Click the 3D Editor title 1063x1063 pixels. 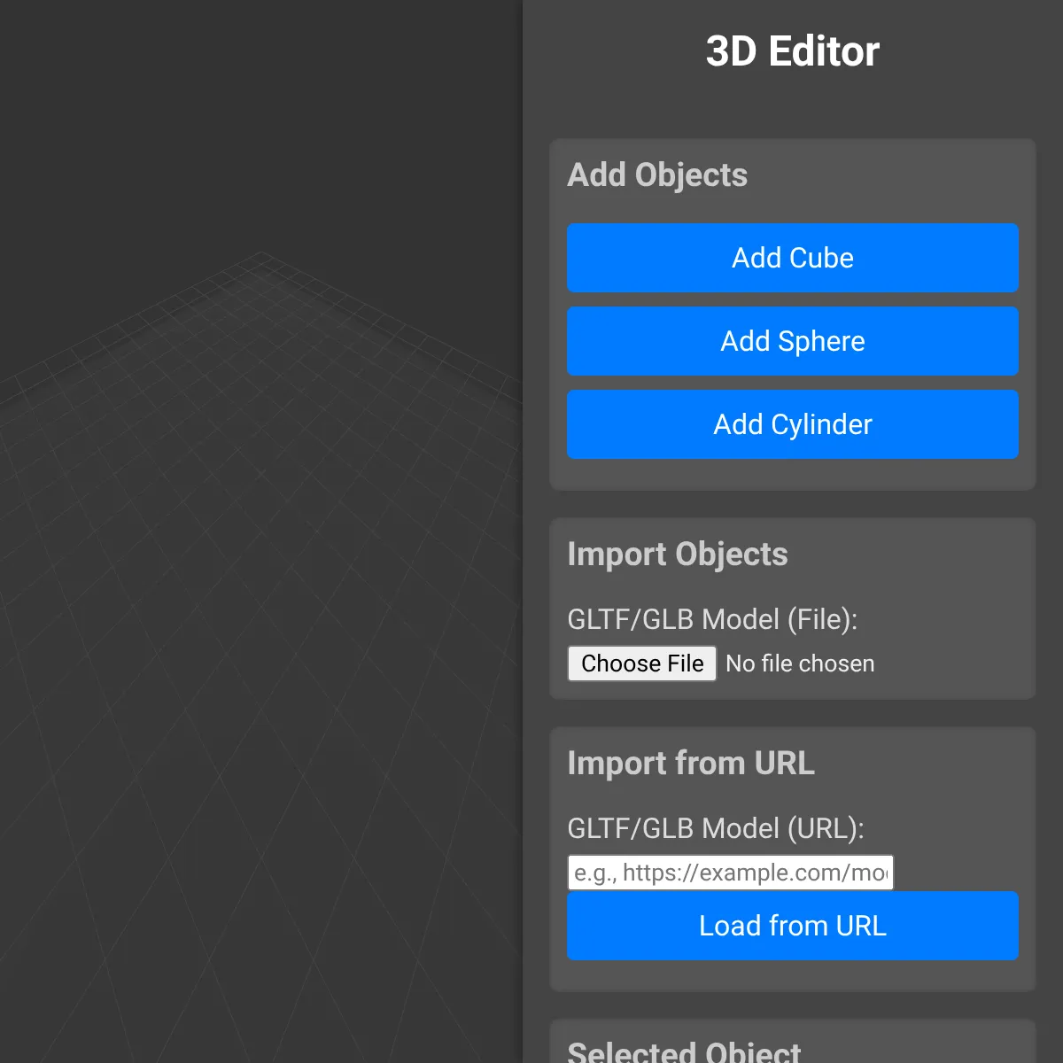[x=792, y=51]
